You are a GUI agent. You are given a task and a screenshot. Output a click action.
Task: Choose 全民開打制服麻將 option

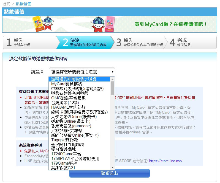79,145
